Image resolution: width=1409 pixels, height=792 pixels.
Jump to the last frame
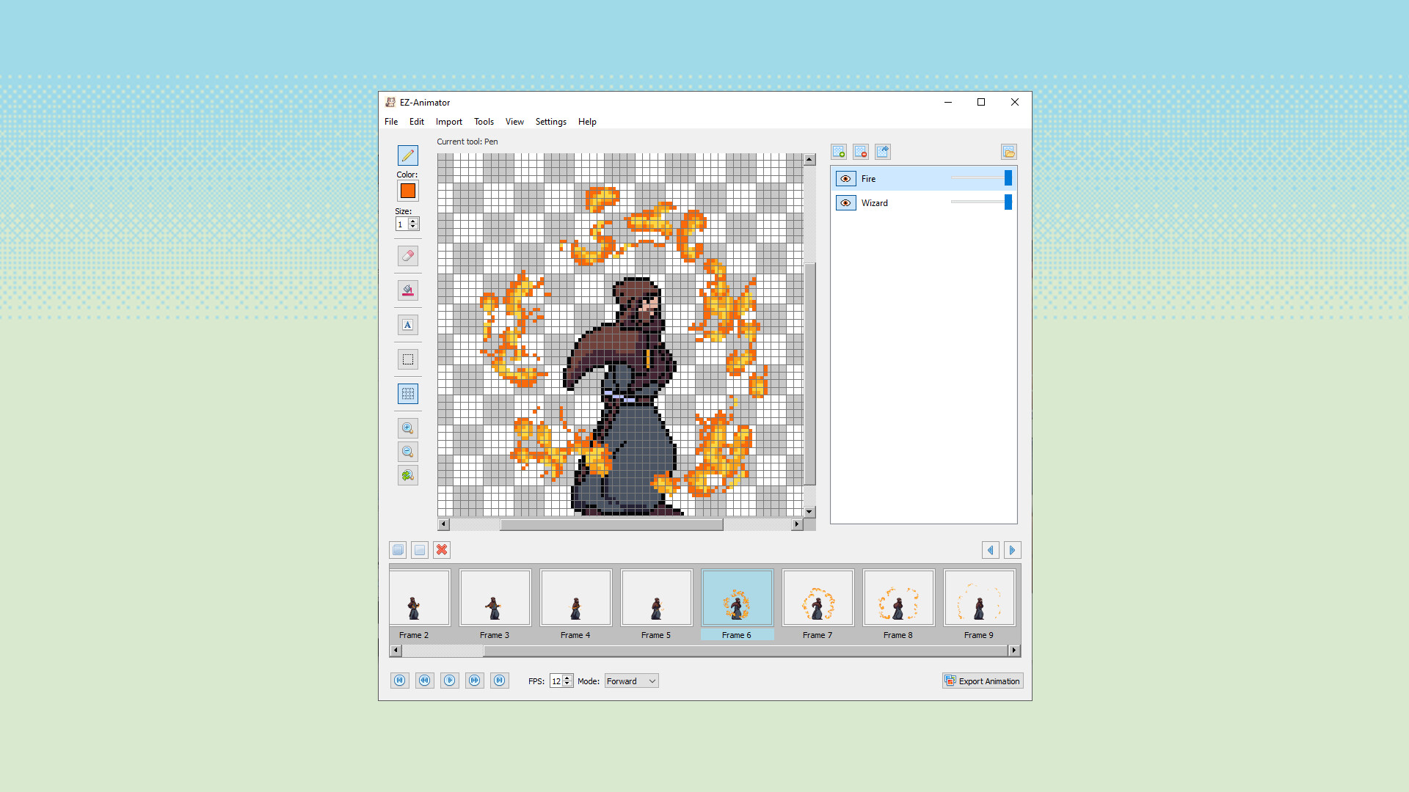click(x=500, y=681)
